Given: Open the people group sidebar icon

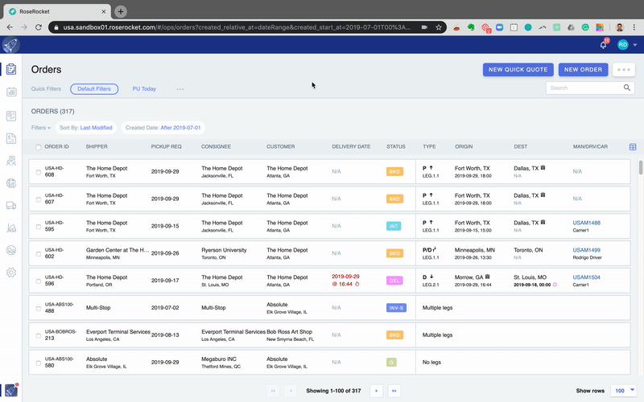Looking at the screenshot, I should point(11,161).
